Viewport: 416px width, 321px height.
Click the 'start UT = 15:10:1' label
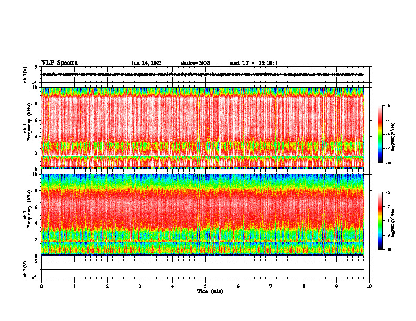coord(254,63)
